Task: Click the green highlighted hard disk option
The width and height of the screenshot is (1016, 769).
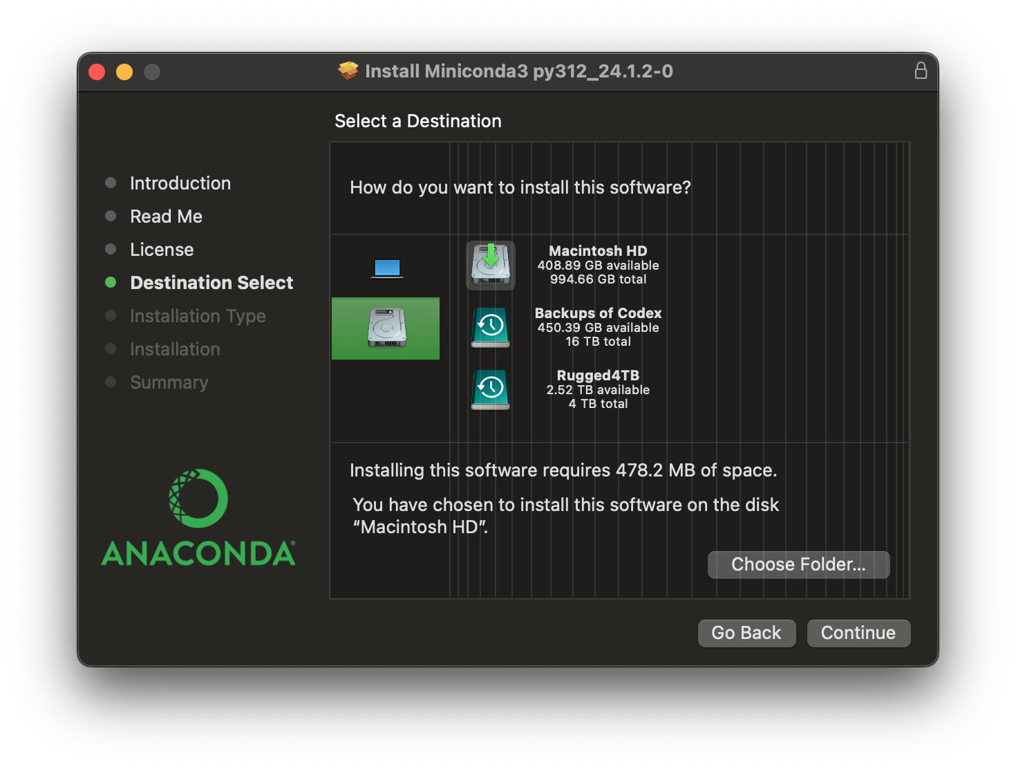Action: point(386,328)
